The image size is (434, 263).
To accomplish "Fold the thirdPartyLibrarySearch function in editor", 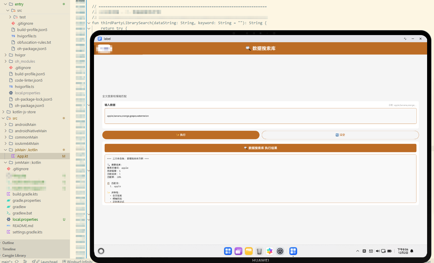I will coord(89,23).
